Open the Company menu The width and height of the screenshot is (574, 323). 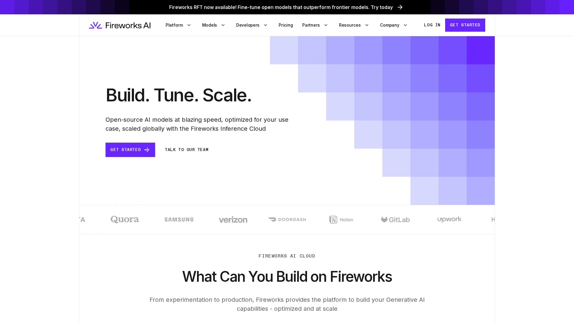pos(390,25)
